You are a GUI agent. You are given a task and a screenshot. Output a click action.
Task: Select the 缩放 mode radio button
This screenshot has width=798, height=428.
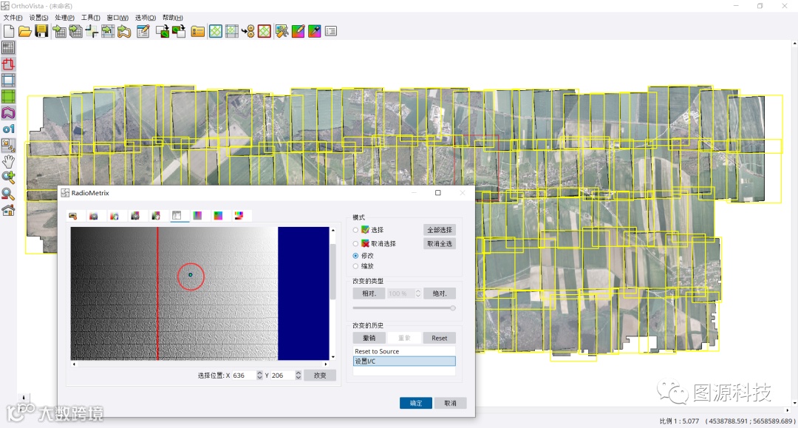(355, 266)
